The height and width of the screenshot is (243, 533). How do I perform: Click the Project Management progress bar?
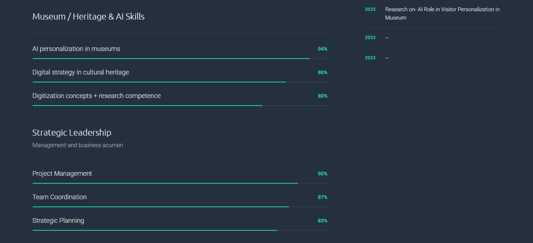[179, 183]
